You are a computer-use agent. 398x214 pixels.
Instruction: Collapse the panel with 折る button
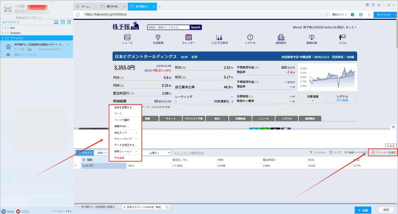point(391,146)
